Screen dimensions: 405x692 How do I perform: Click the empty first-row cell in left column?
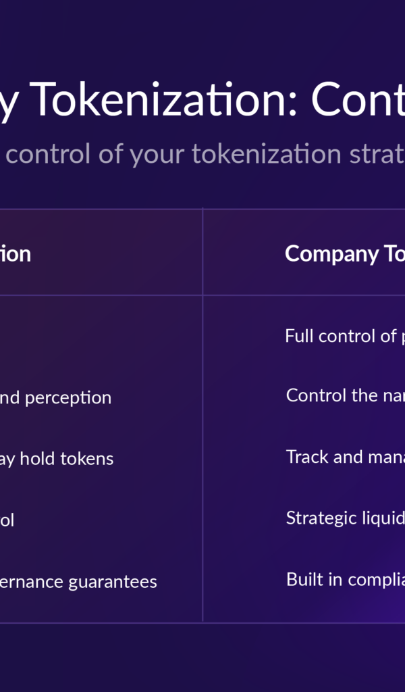tap(101, 336)
